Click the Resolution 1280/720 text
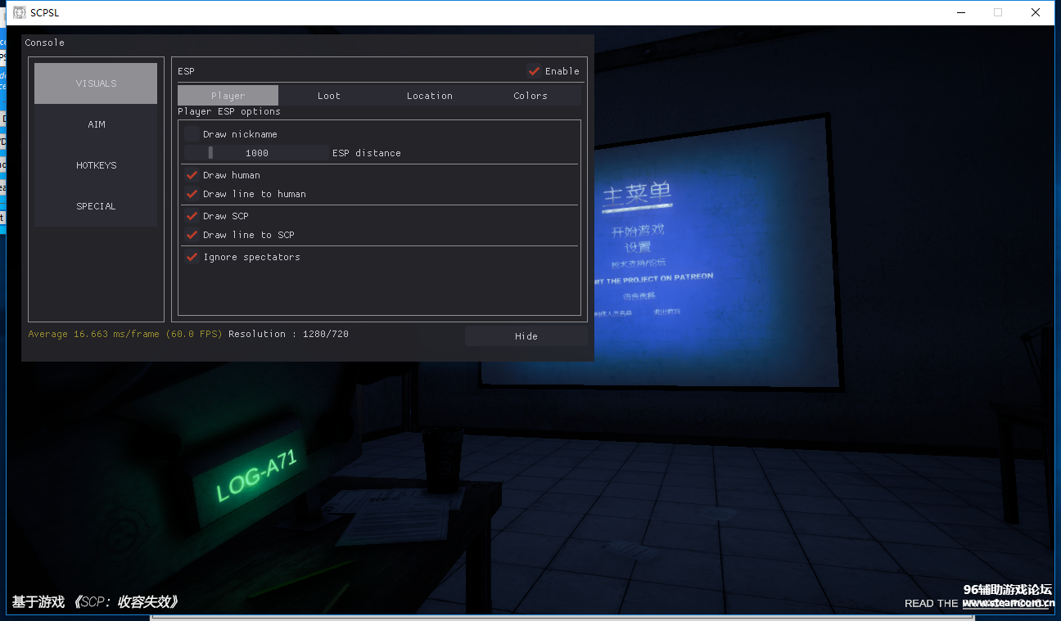The width and height of the screenshot is (1061, 621). (x=288, y=334)
